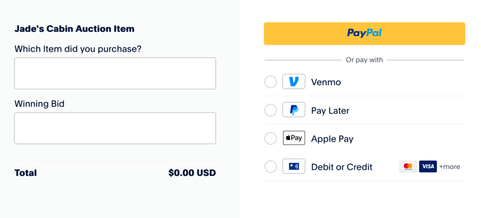The image size is (481, 218).
Task: Focus the 'Which Item did you purchase?' field
Action: click(115, 73)
